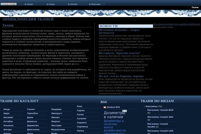Image resolution: width=201 pixels, height=134 pixels.
Task: Click the 'ЭНЦИКЛОПЕДИЯ ТКАНЕЙ' site title
Action: coord(28,19)
